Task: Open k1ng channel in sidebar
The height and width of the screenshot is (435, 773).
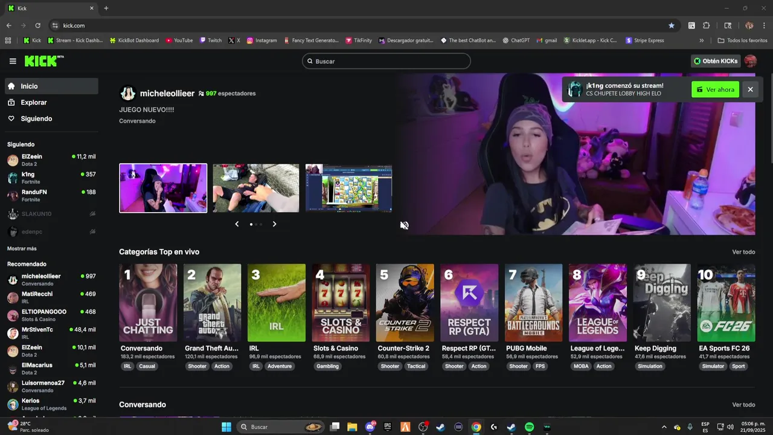Action: pos(51,178)
